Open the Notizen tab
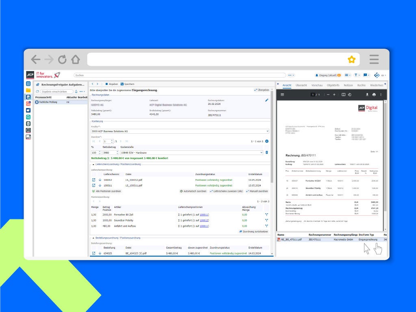Screen dimensions: 416x312 pos(348,85)
